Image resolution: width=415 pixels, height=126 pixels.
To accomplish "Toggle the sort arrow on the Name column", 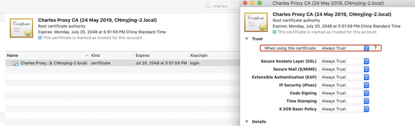I will 87,55.
